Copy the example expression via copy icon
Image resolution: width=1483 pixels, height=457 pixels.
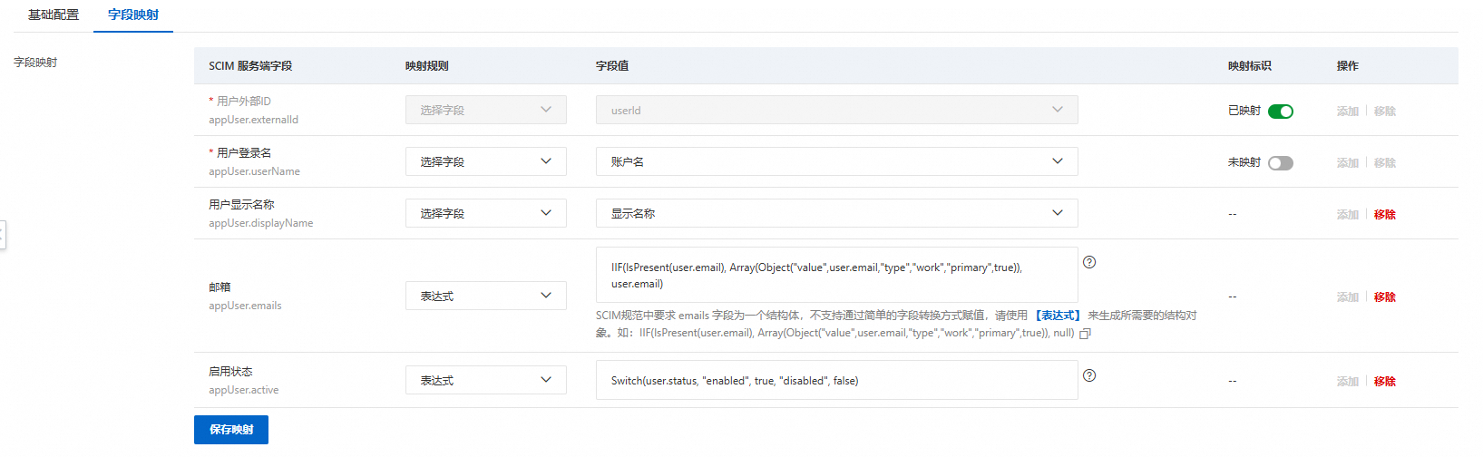click(1085, 334)
